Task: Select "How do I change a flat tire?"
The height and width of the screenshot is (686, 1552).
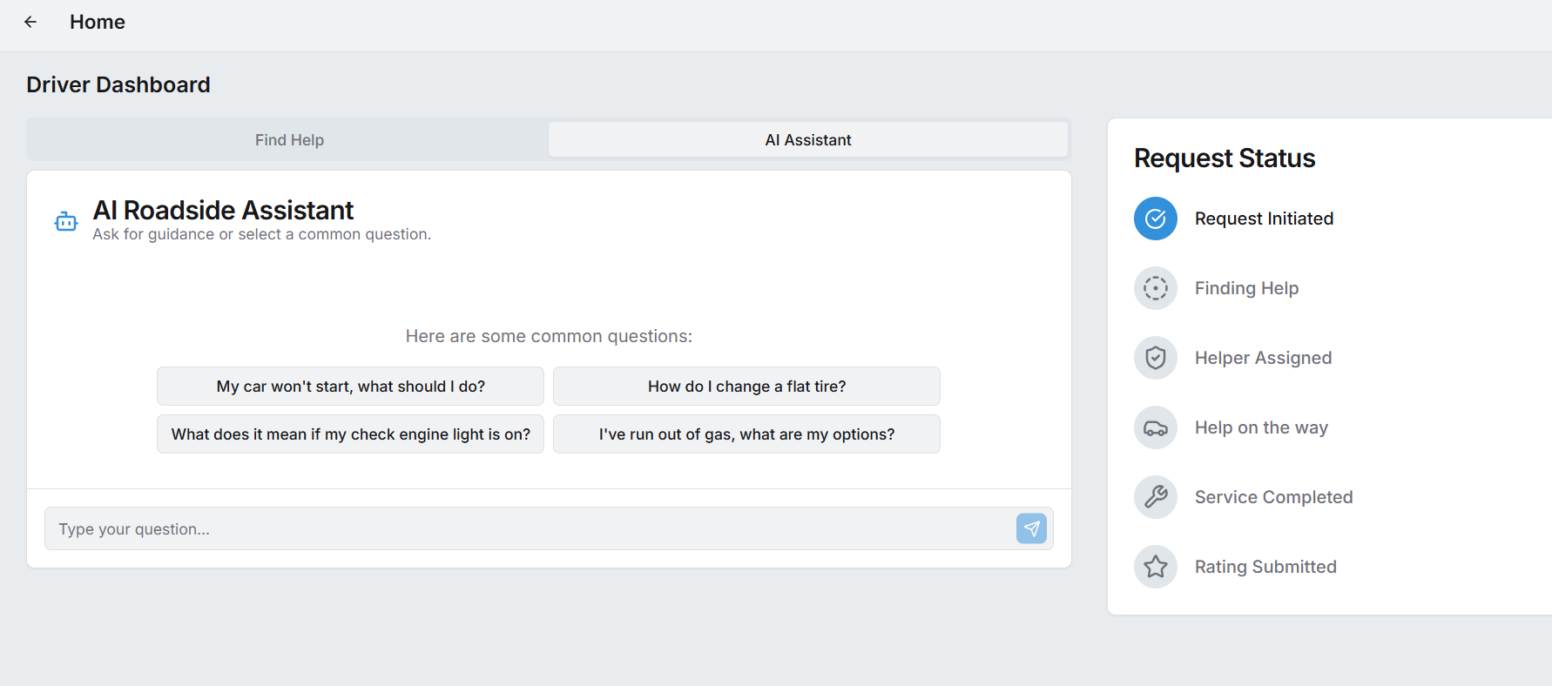Action: (746, 387)
